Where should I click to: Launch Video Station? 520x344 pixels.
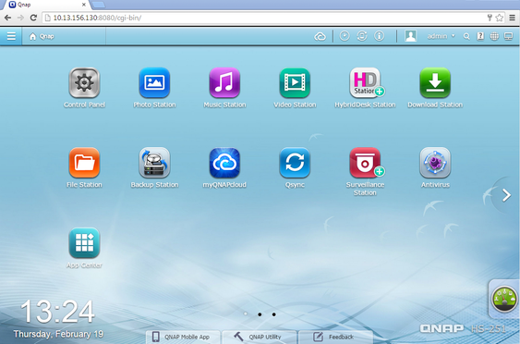click(295, 83)
